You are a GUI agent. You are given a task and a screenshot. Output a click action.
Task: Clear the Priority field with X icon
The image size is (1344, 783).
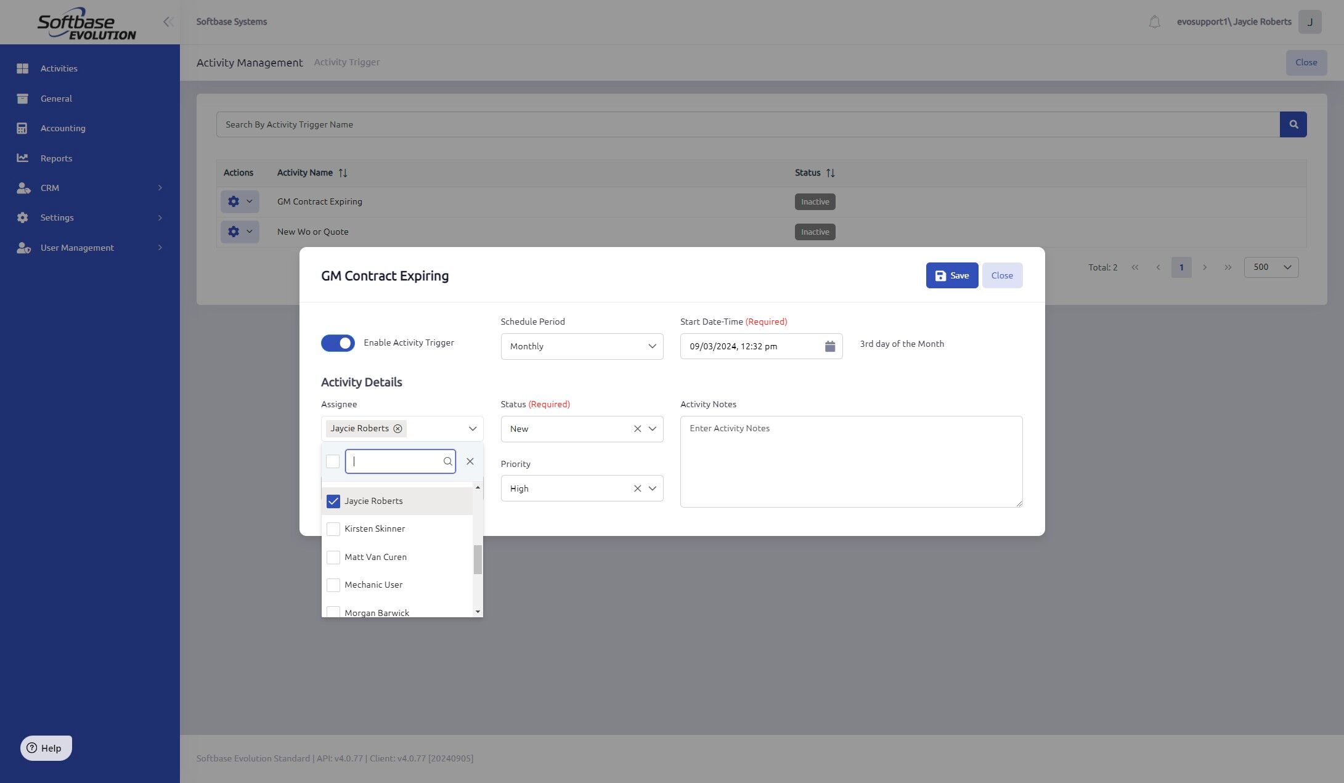pyautogui.click(x=637, y=489)
